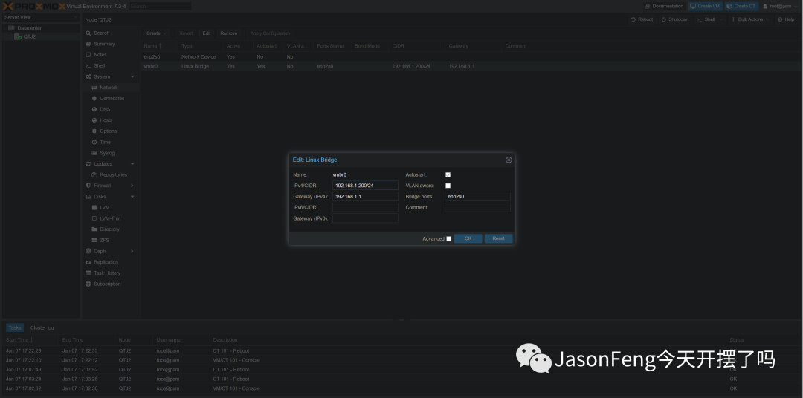Click the IPv6/CIDR input field
Screen dimensions: 803x398
[x=365, y=207]
